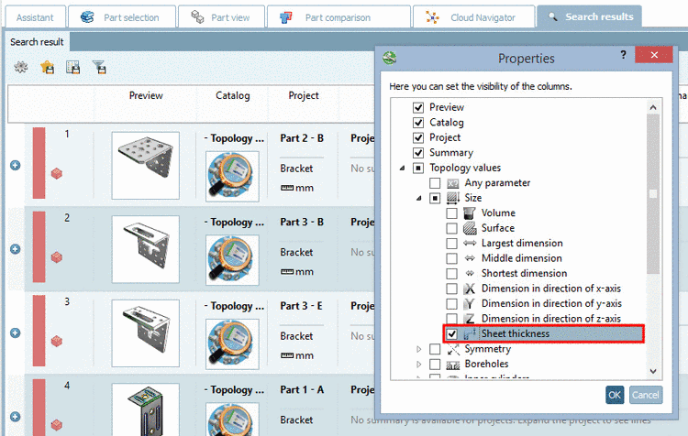688x436 pixels.
Task: Click the Symmetry icon in the tree
Action: tap(453, 349)
